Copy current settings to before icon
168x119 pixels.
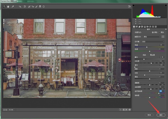click(x=127, y=110)
